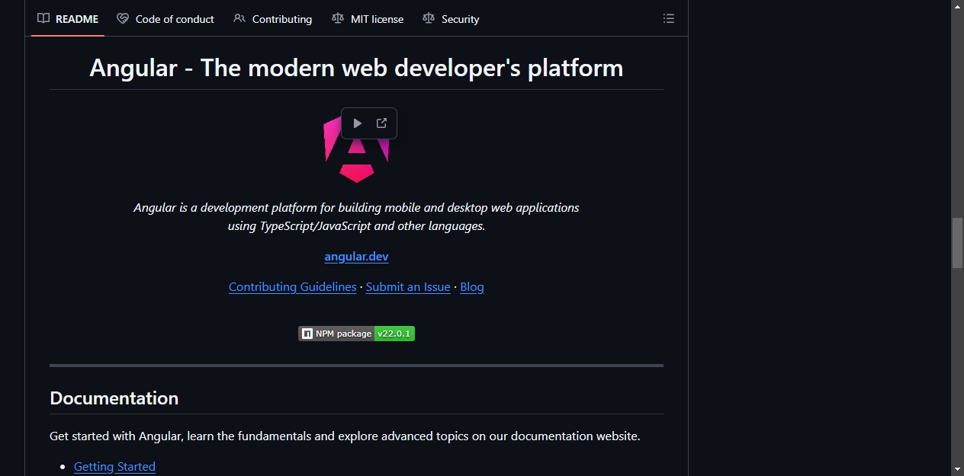Switch to the Code of conduct tab
Viewport: 964px width, 476px height.
pyautogui.click(x=165, y=19)
